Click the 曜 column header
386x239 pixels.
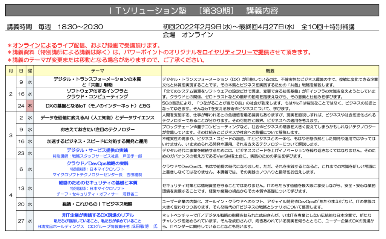click(x=30, y=71)
